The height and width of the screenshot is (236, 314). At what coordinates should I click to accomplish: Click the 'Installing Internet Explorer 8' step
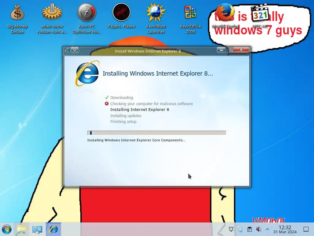[x=140, y=110]
